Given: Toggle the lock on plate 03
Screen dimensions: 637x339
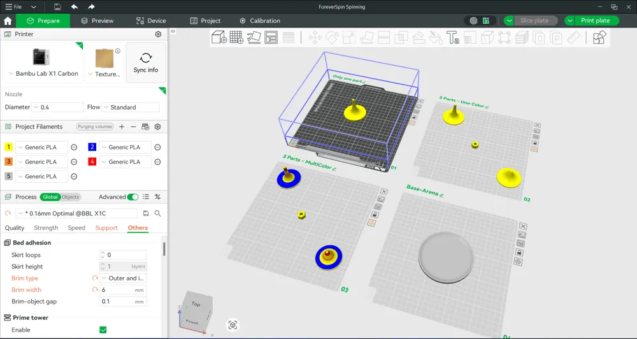Looking at the screenshot, I should coord(375,215).
